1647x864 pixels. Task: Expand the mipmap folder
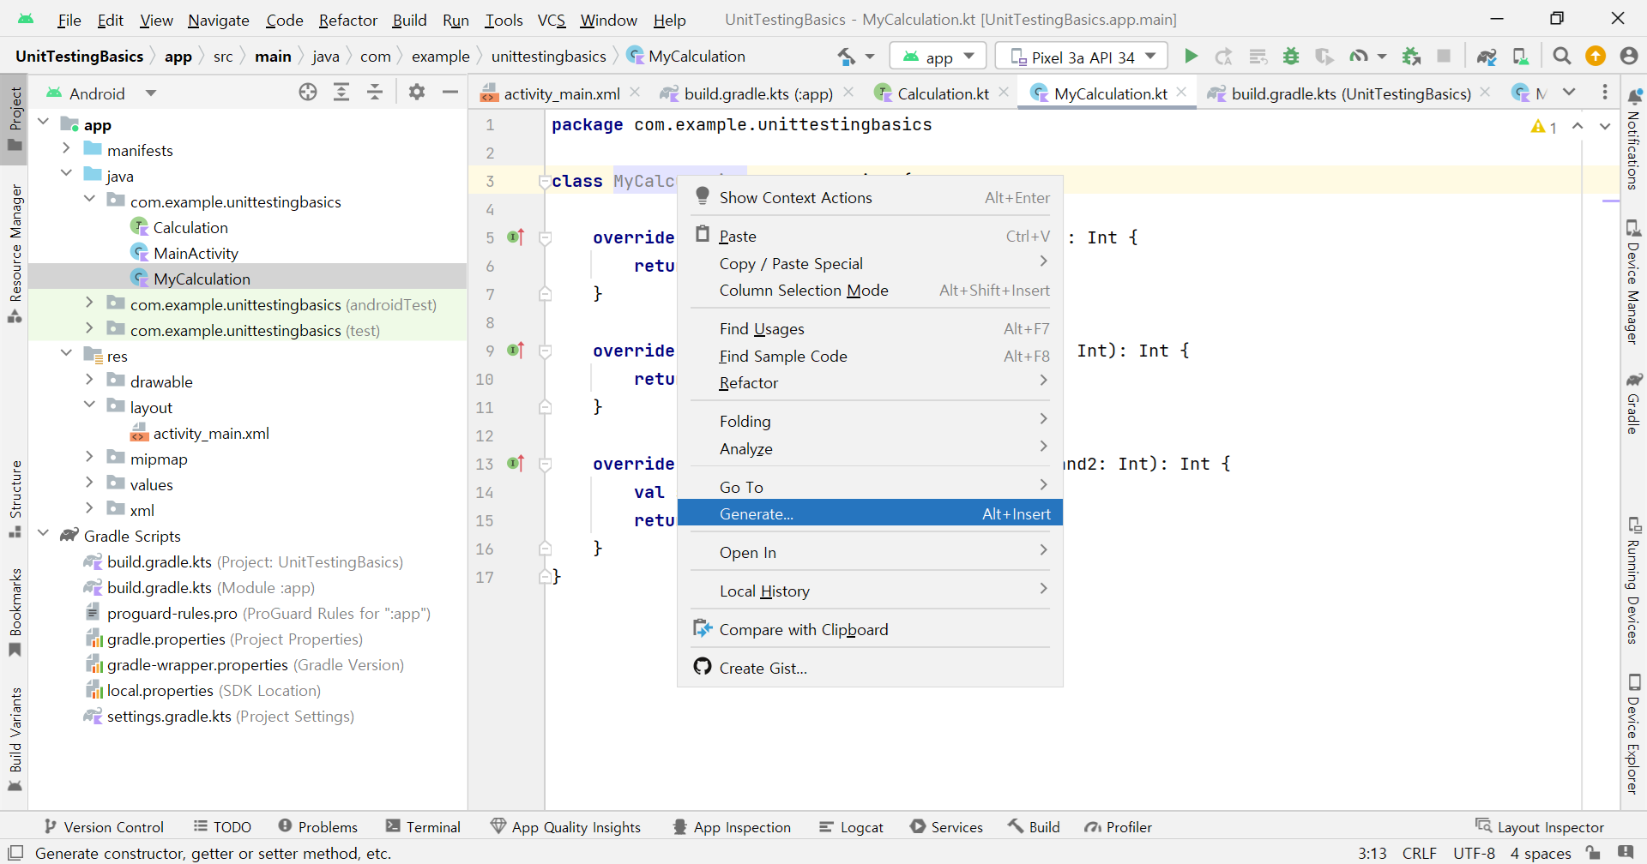pos(89,458)
